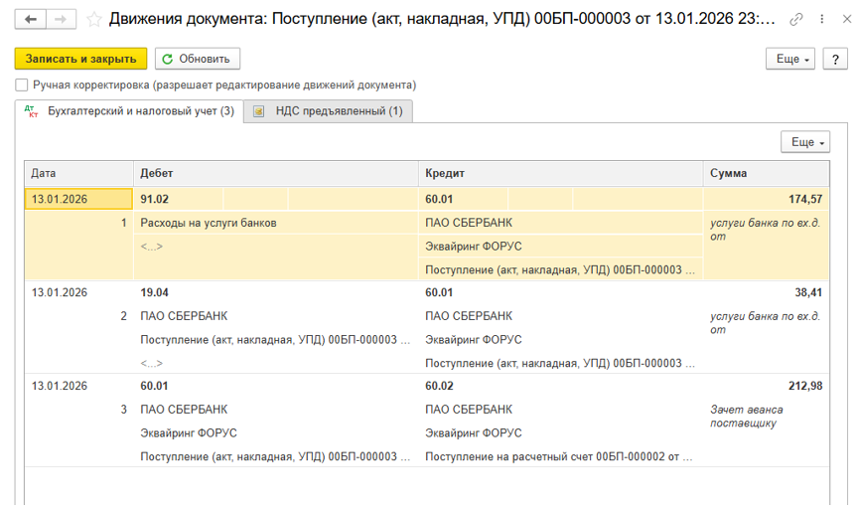Open the vertical three-dot menu

click(820, 19)
